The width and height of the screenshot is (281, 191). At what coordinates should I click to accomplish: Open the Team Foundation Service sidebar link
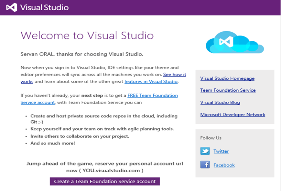[228, 90]
